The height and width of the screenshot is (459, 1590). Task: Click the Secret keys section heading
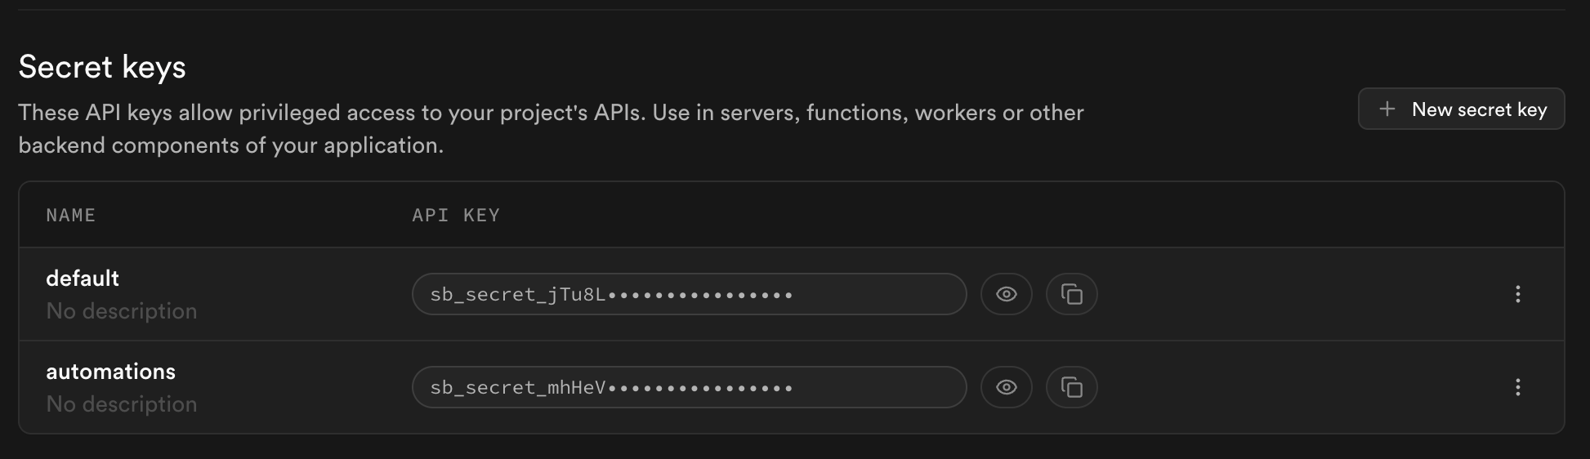click(102, 67)
